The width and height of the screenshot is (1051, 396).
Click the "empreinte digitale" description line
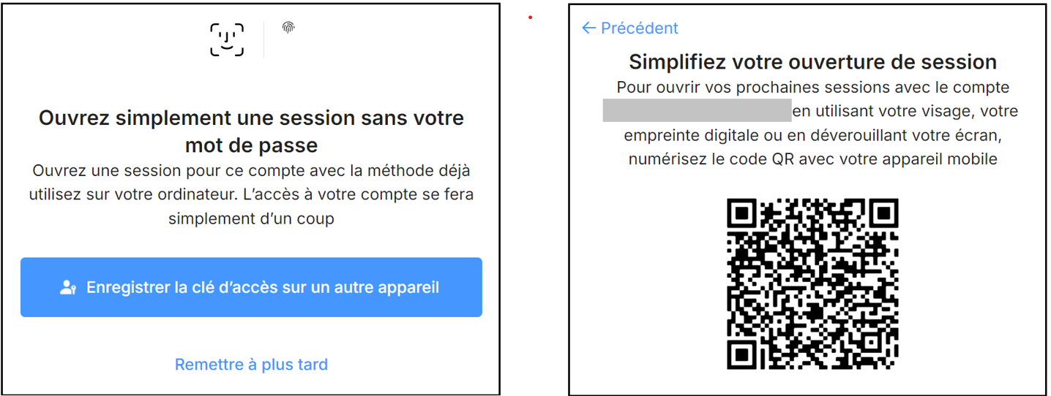point(812,136)
